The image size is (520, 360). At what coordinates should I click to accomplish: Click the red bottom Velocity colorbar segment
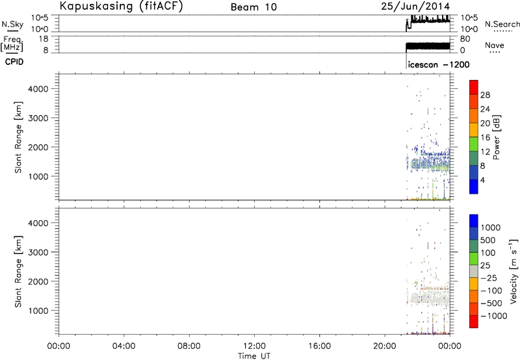point(474,322)
